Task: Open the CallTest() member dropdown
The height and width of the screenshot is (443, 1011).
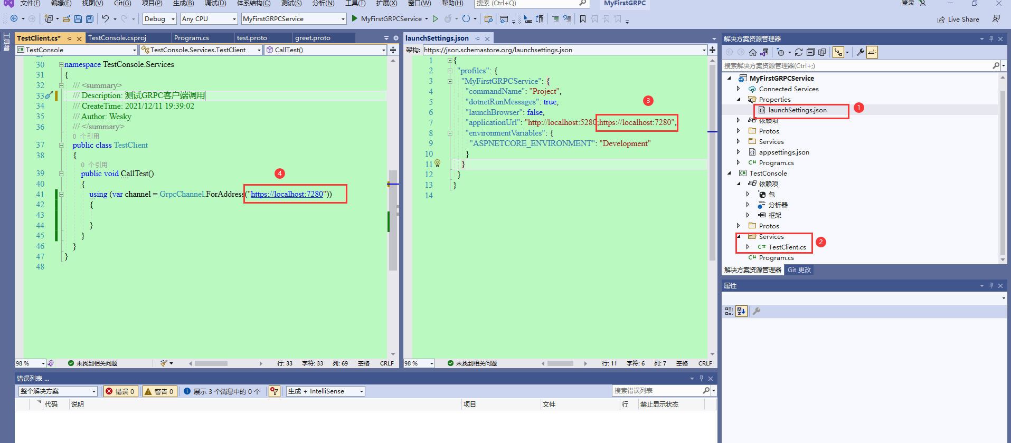Action: pyautogui.click(x=326, y=50)
